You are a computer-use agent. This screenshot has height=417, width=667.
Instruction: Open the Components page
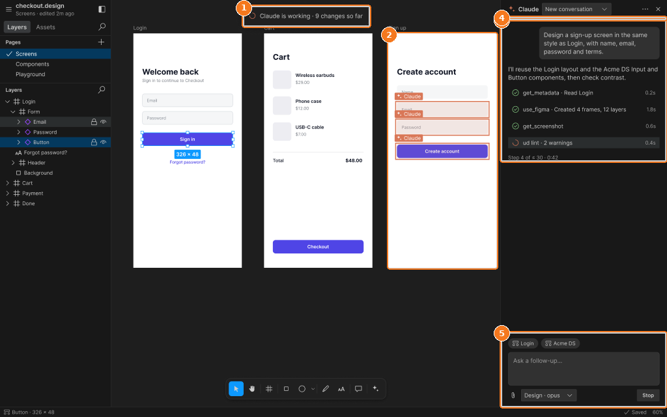tap(55, 65)
